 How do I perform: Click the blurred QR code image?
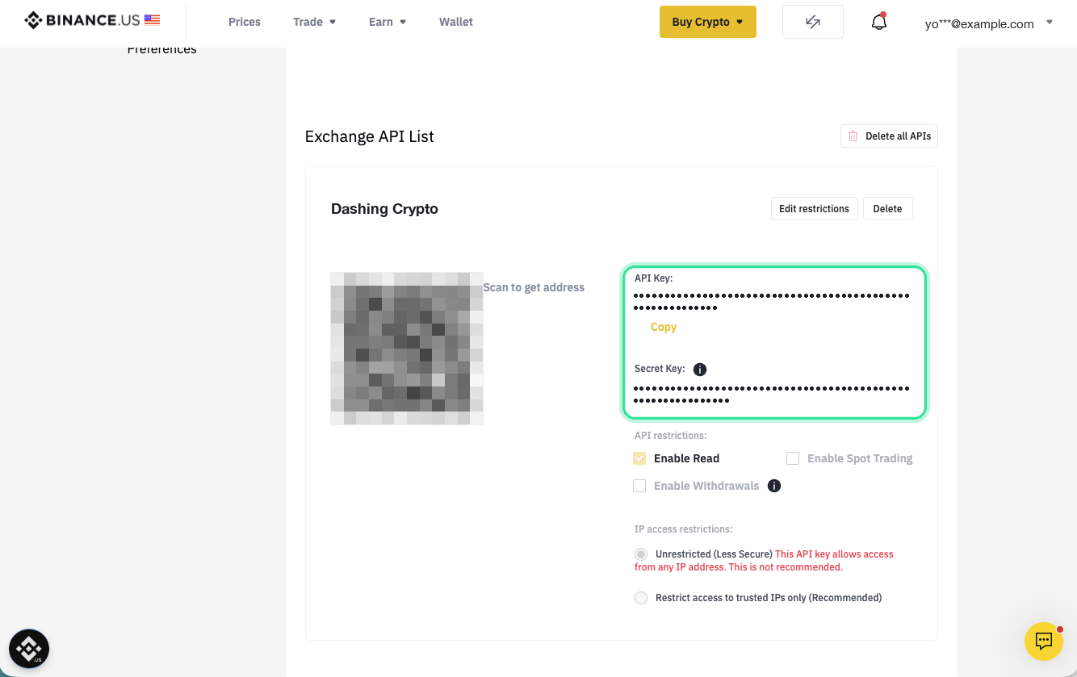coord(407,349)
